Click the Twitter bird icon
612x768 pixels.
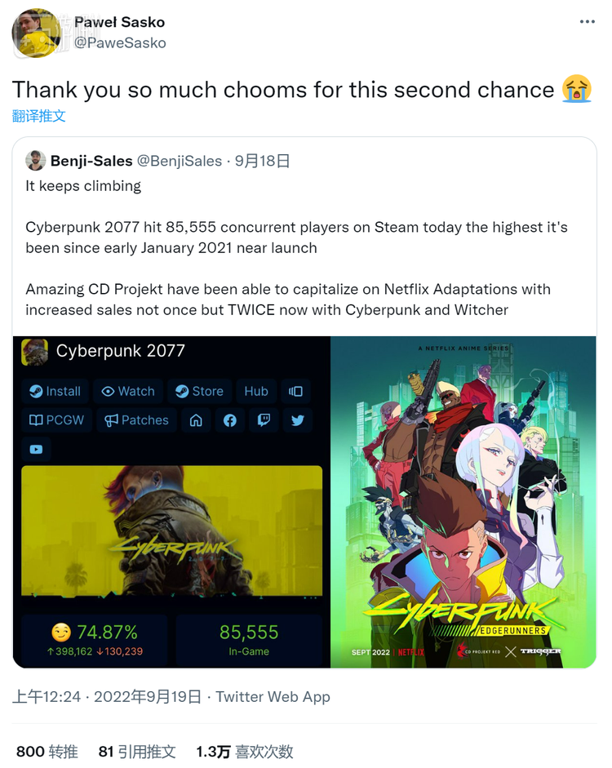[x=298, y=420]
